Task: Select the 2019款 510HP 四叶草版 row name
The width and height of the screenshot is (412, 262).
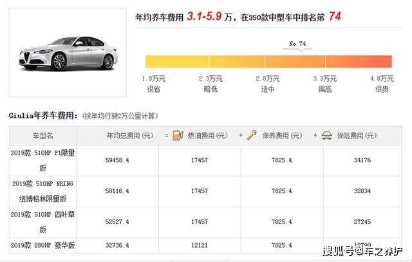Action: coord(43,222)
